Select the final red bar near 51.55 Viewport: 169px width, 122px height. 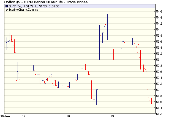click(151, 101)
